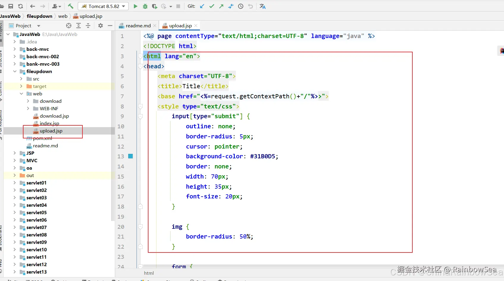Switch to the readme.md editor tab
The width and height of the screenshot is (504, 281).
(x=138, y=26)
